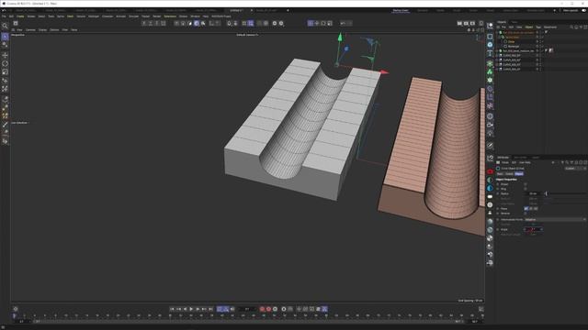
Task: Click the Radius value field
Action: point(533,193)
